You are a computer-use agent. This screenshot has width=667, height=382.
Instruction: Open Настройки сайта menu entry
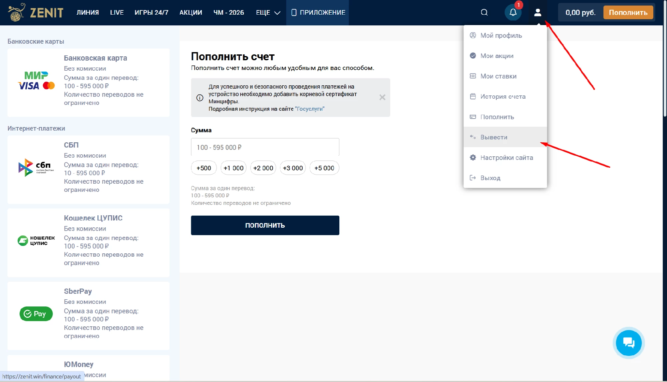(x=505, y=157)
